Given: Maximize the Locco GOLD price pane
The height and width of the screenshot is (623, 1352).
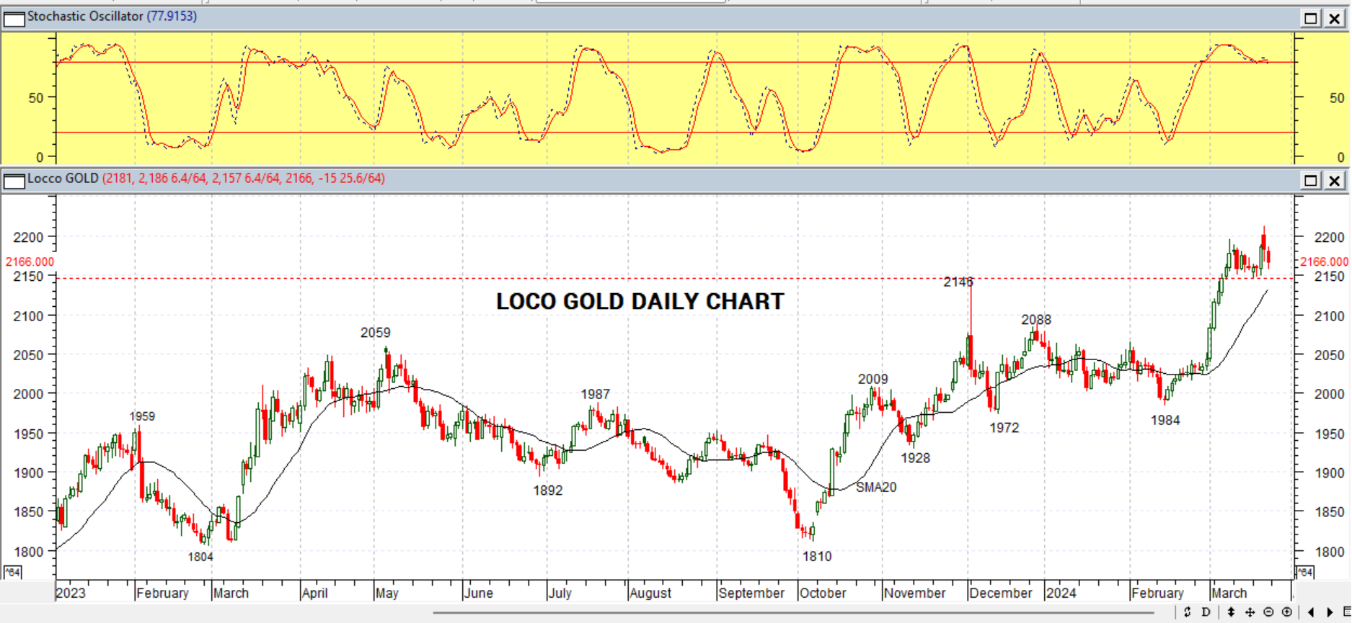Looking at the screenshot, I should (x=1311, y=180).
